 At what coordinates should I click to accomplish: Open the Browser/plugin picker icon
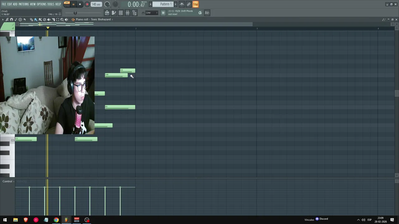tap(134, 13)
